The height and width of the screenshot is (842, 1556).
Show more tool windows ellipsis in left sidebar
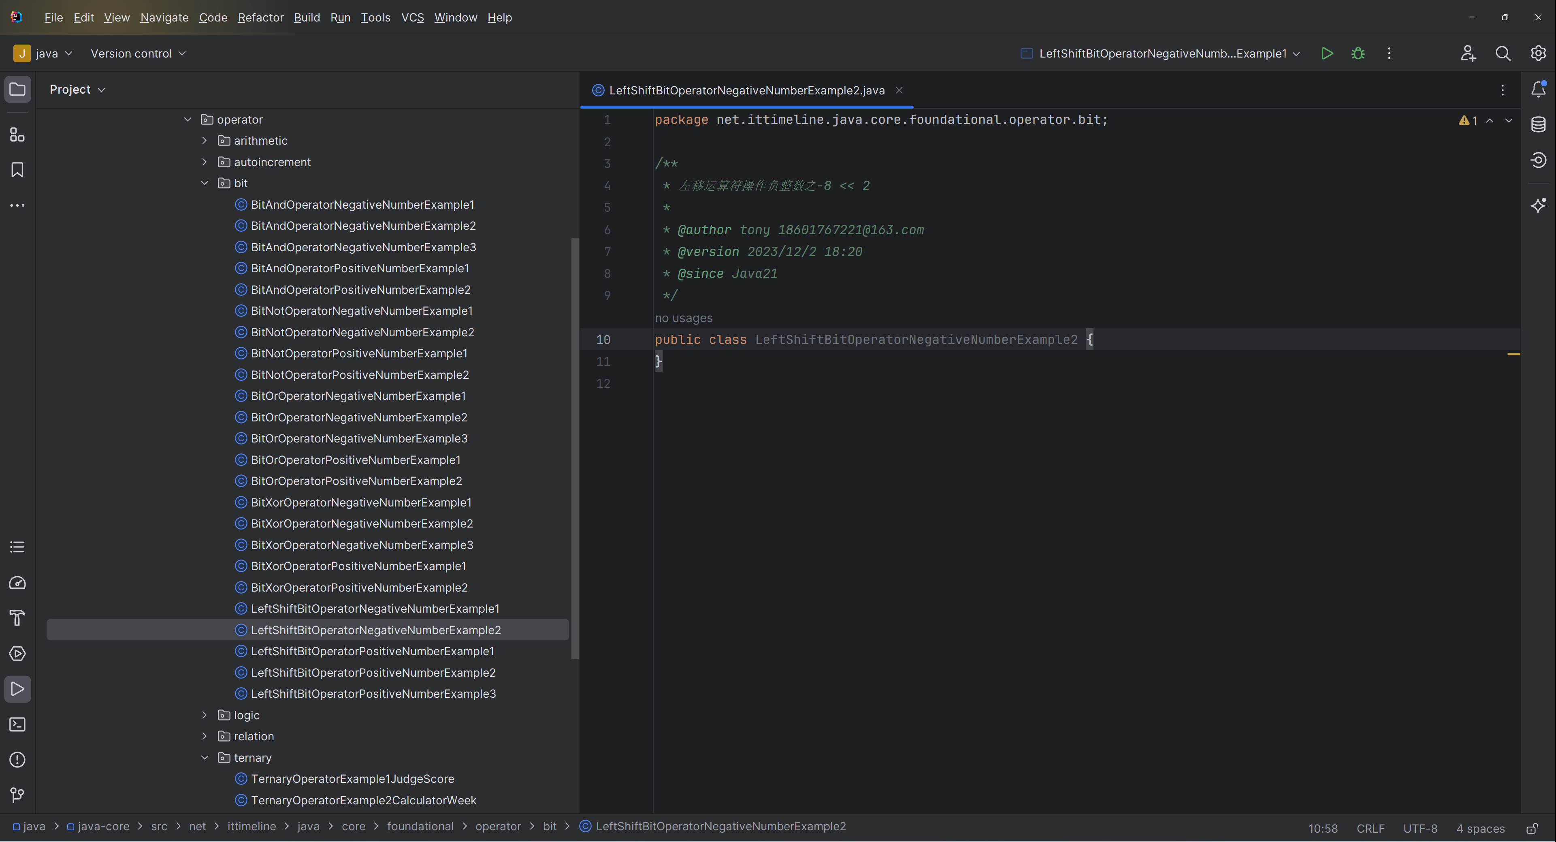17,205
